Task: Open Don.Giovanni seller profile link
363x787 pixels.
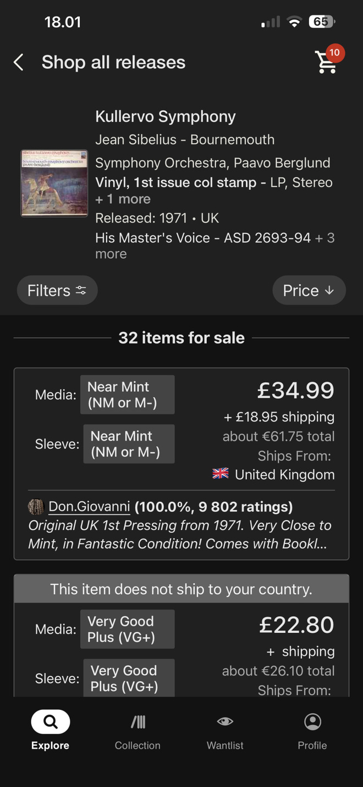Action: tap(89, 506)
